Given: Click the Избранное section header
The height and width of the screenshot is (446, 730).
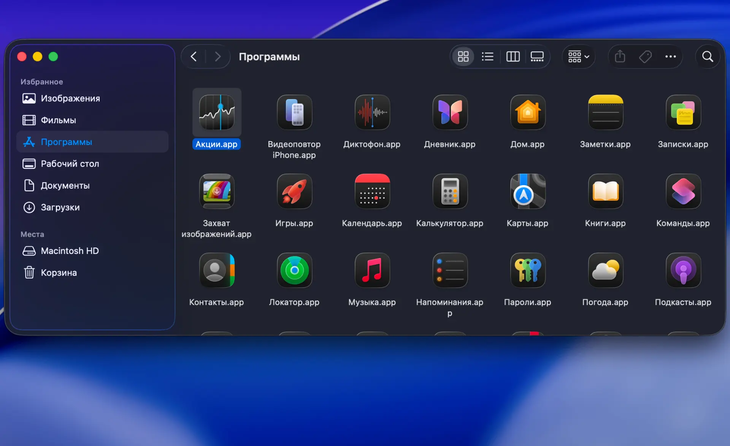Looking at the screenshot, I should 42,82.
